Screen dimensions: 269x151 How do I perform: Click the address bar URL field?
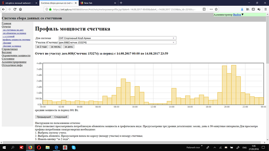click(x=124, y=9)
